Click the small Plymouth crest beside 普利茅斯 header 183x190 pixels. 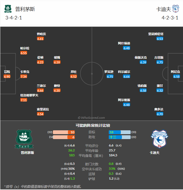click(8, 9)
